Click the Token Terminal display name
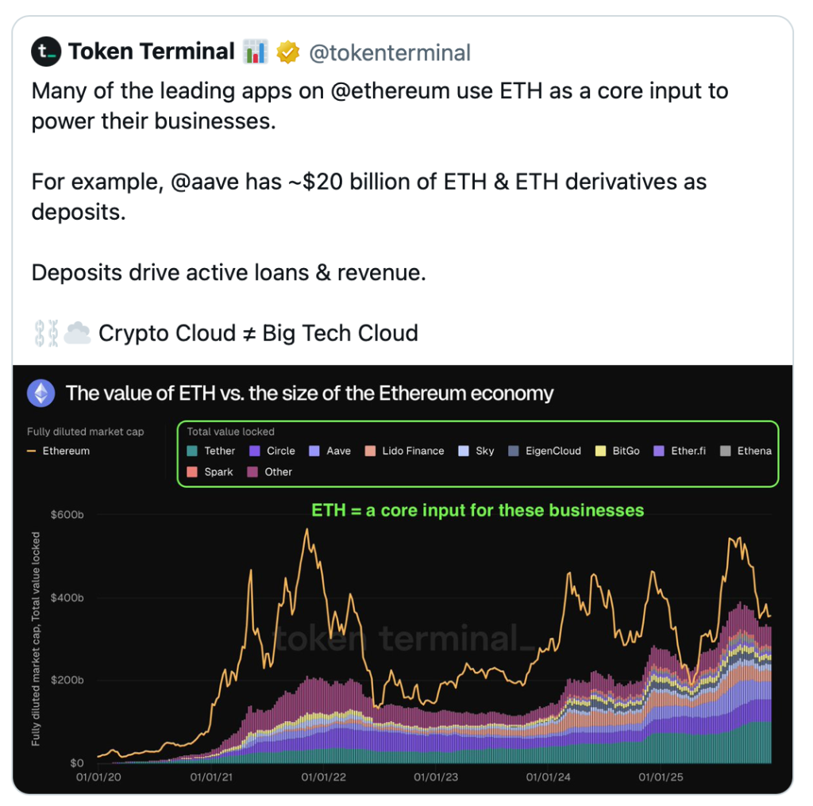Image resolution: width=813 pixels, height=806 pixels. (x=151, y=52)
